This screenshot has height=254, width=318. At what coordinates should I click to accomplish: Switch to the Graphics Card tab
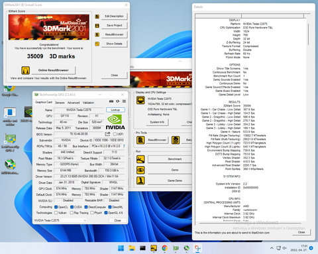(44, 103)
